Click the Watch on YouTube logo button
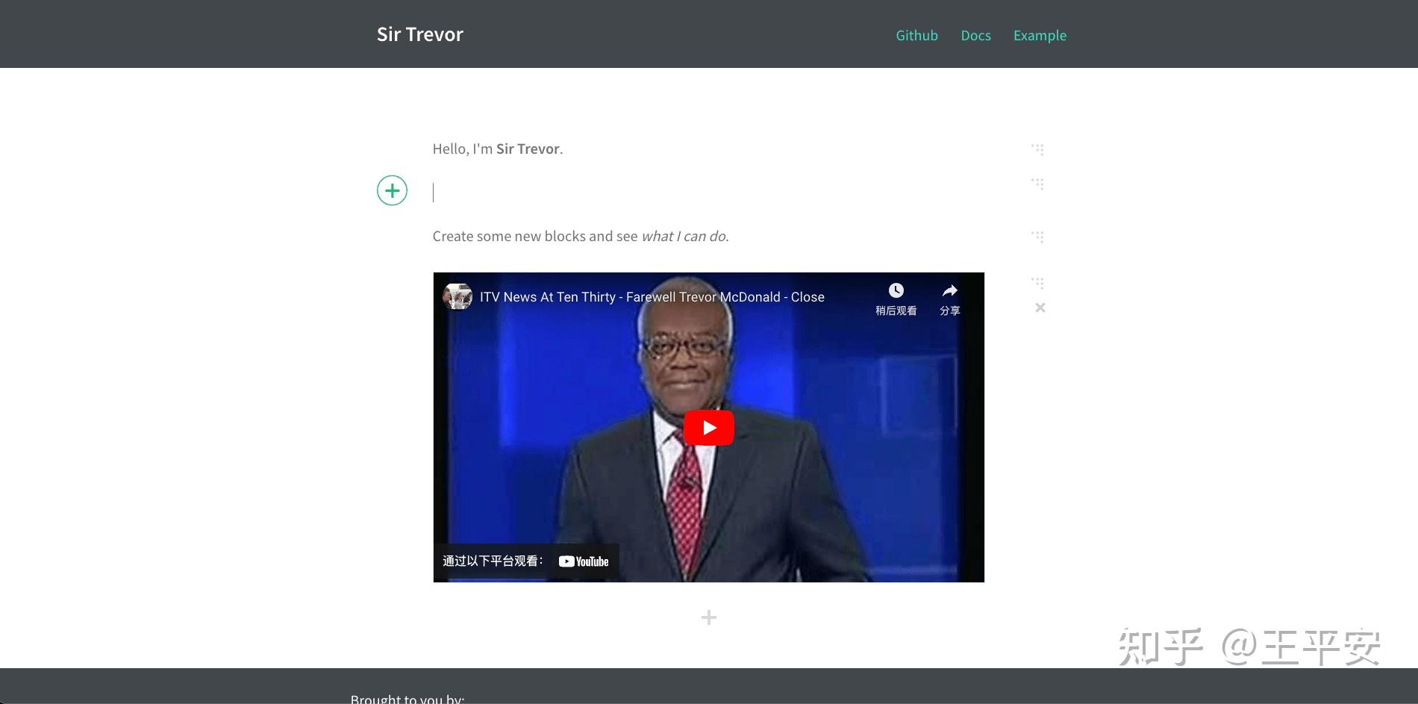 (x=584, y=561)
